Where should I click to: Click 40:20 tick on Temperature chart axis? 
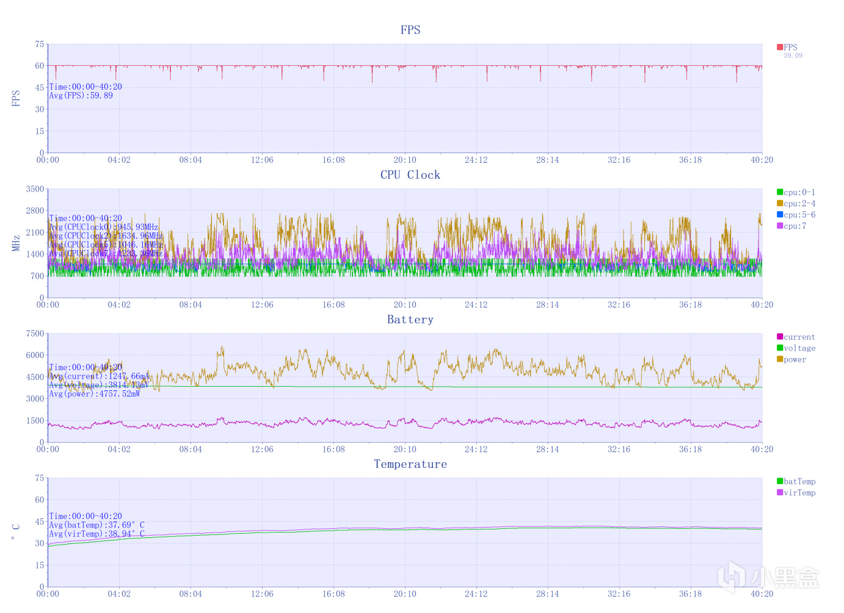click(x=762, y=593)
